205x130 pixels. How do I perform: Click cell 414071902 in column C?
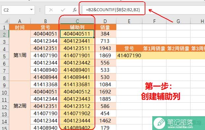[77, 113]
